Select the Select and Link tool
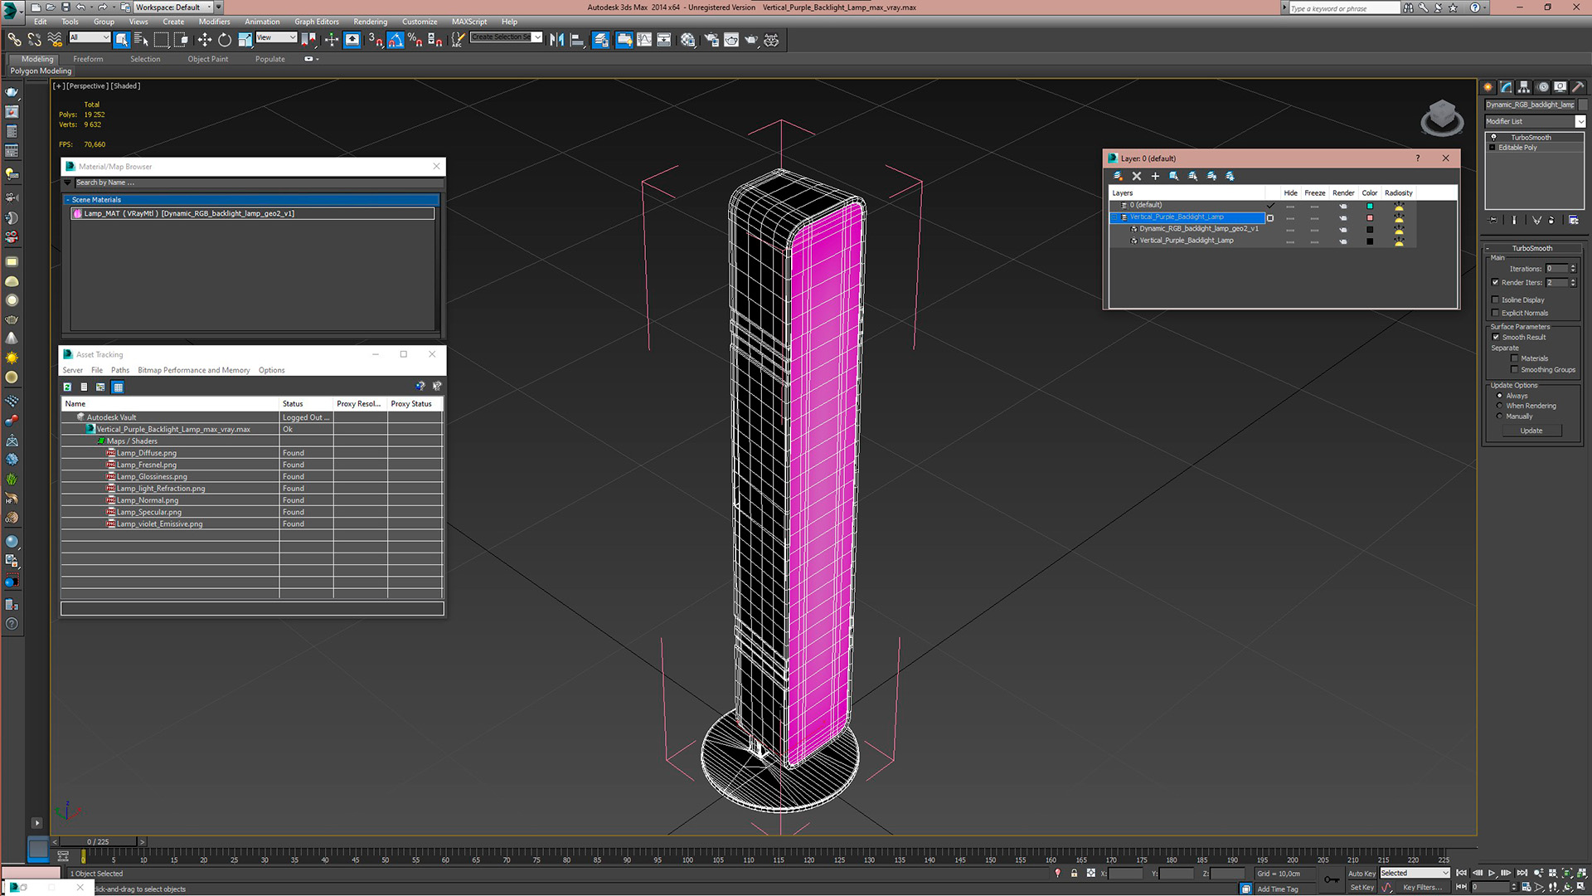Viewport: 1592px width, 896px height. (14, 40)
